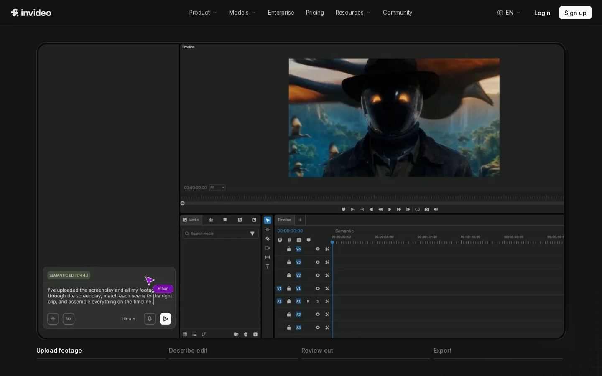The height and width of the screenshot is (376, 602).
Task: Open the Pricing page
Action: pyautogui.click(x=315, y=13)
